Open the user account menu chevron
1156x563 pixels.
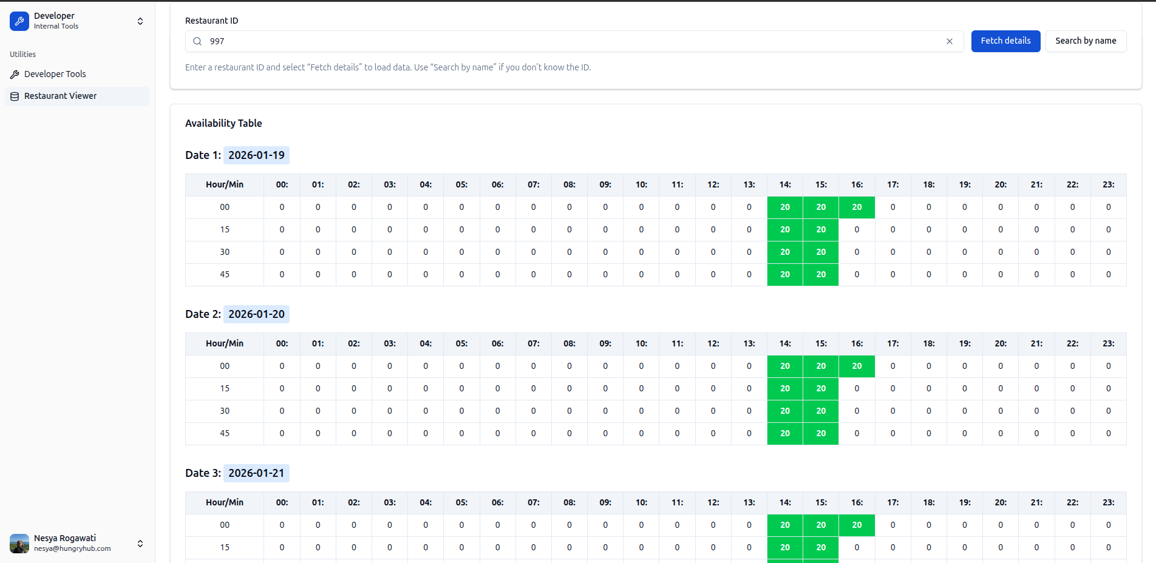(x=140, y=543)
